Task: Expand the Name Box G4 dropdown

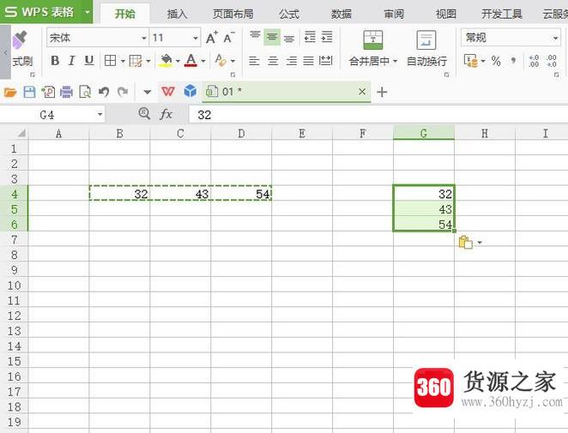Action: tap(100, 115)
